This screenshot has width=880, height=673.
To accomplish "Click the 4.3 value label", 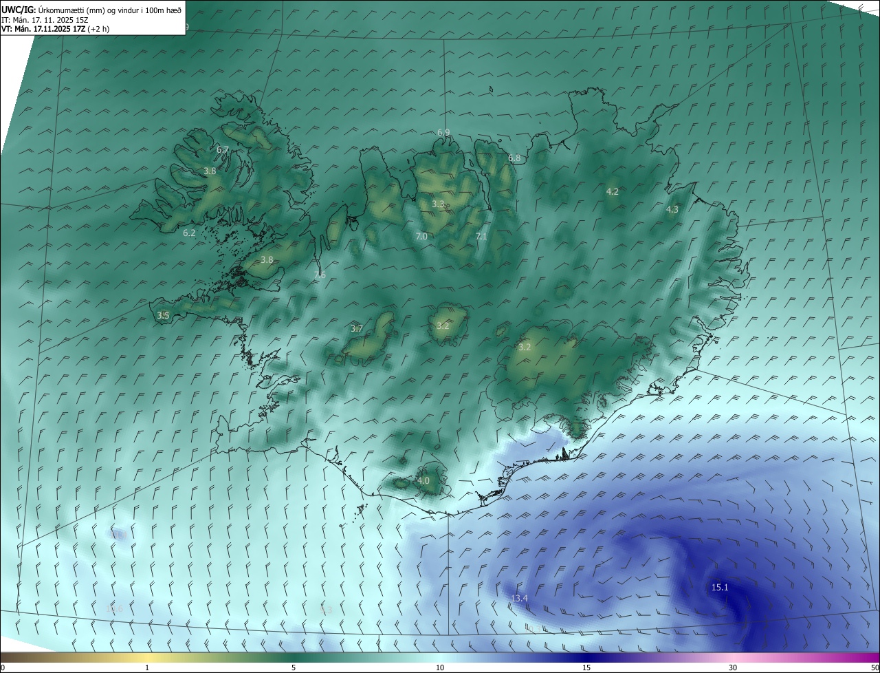I will pos(672,209).
